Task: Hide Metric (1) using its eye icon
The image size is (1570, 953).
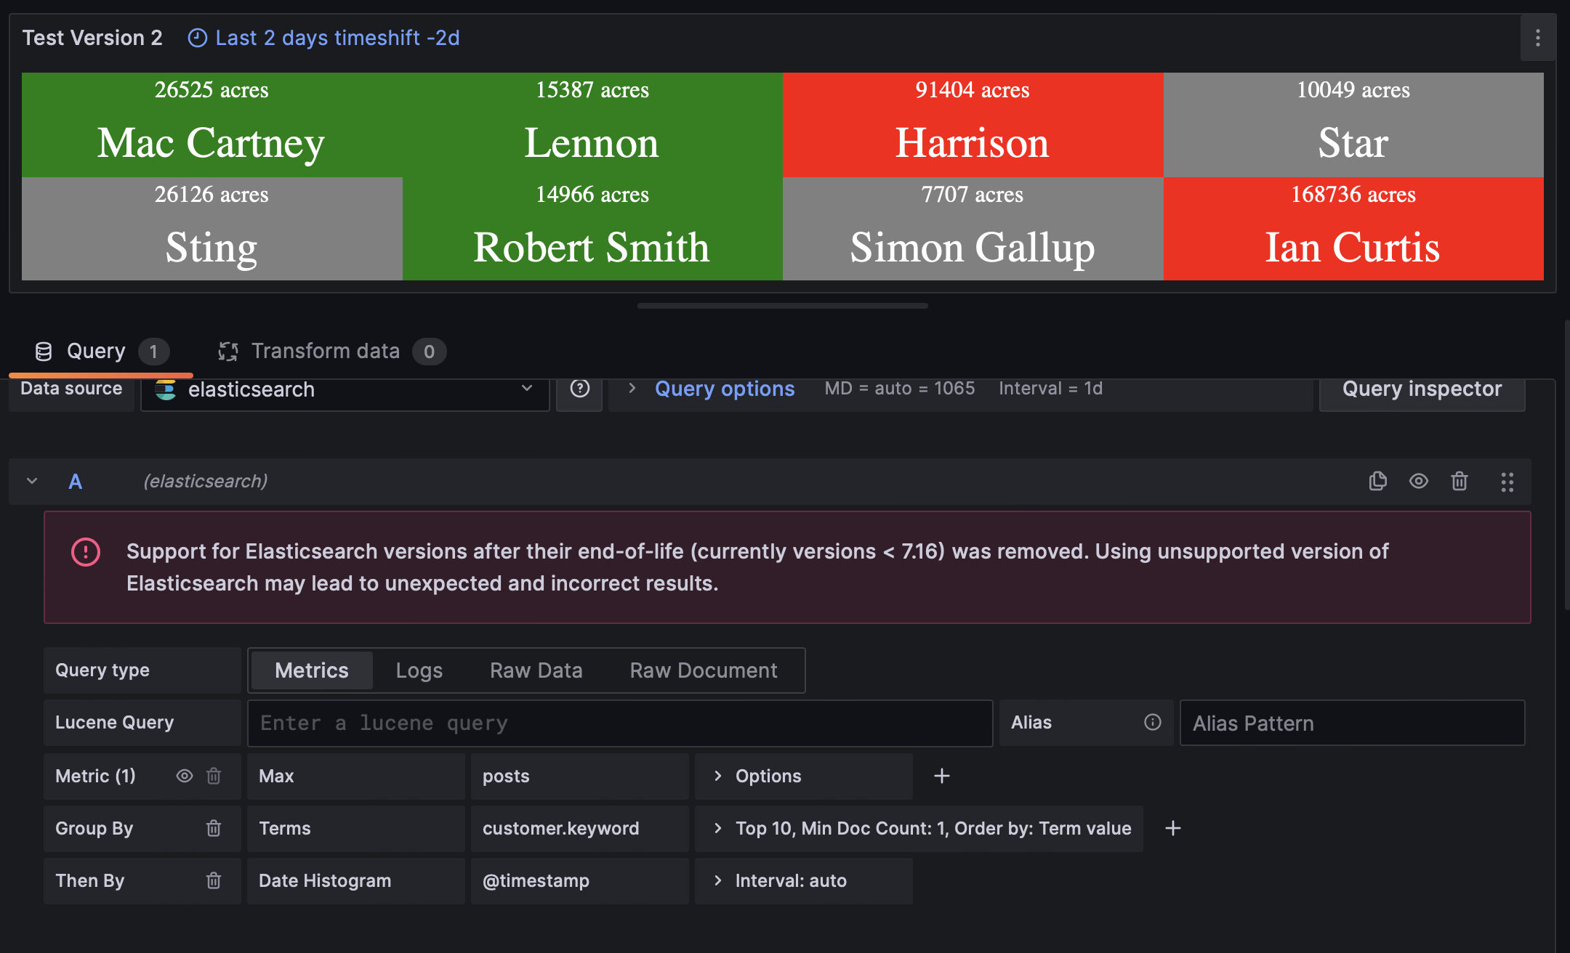Action: pos(185,776)
